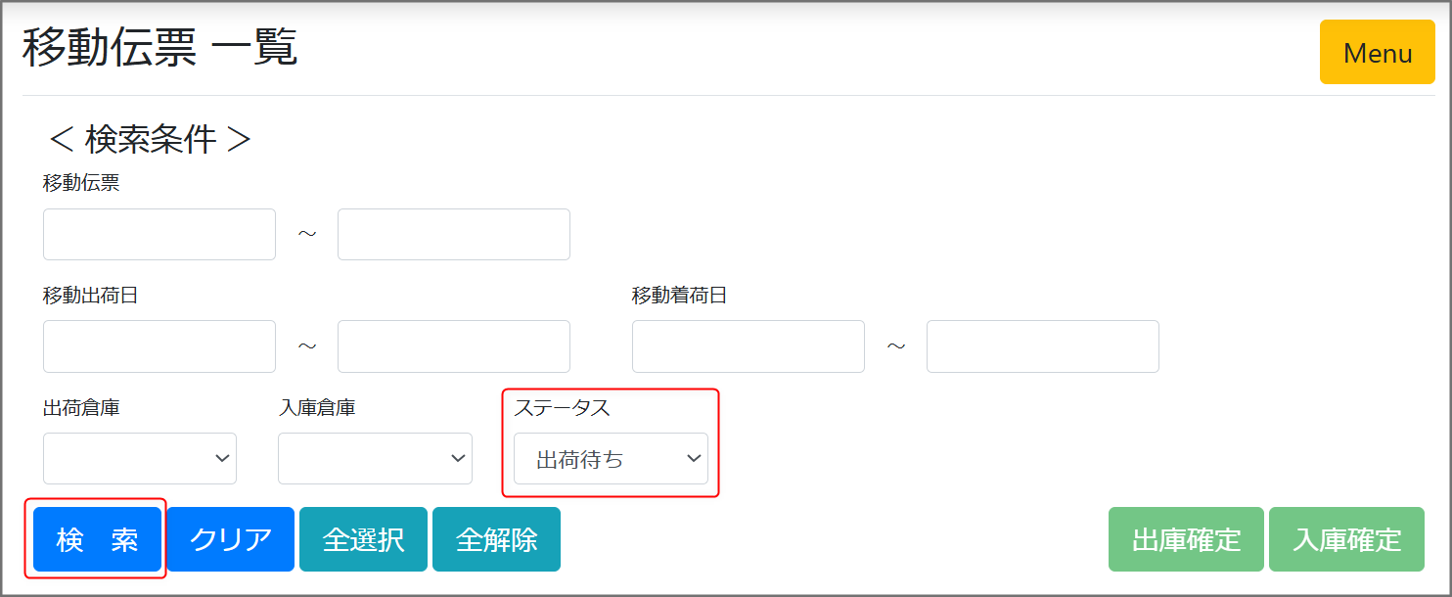Focus the 移動伝票 starting number field

click(x=159, y=235)
